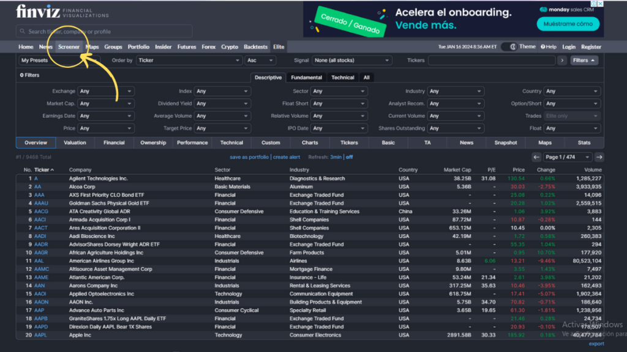Open the Asc sort direction dropdown
Screen dimensions: 627x352
pos(260,61)
